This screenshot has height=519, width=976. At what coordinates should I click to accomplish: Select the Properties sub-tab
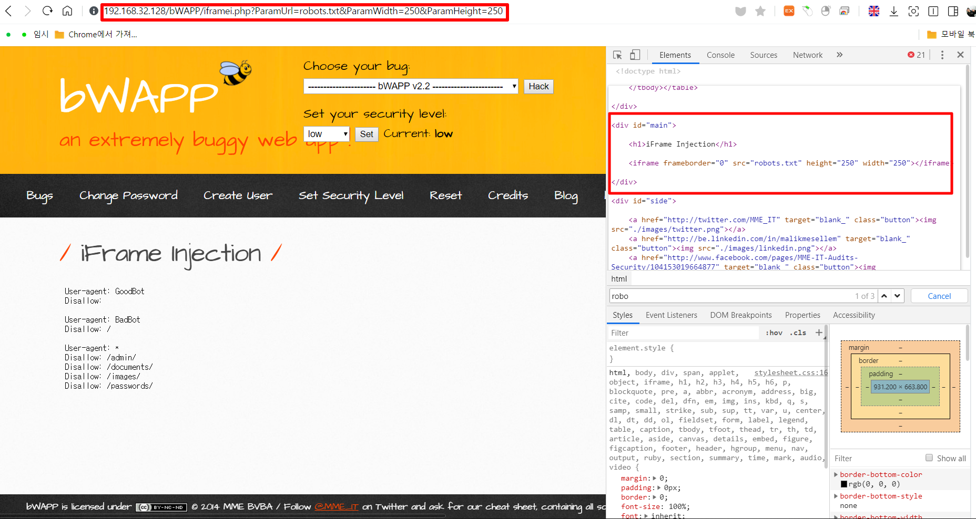[x=802, y=315]
